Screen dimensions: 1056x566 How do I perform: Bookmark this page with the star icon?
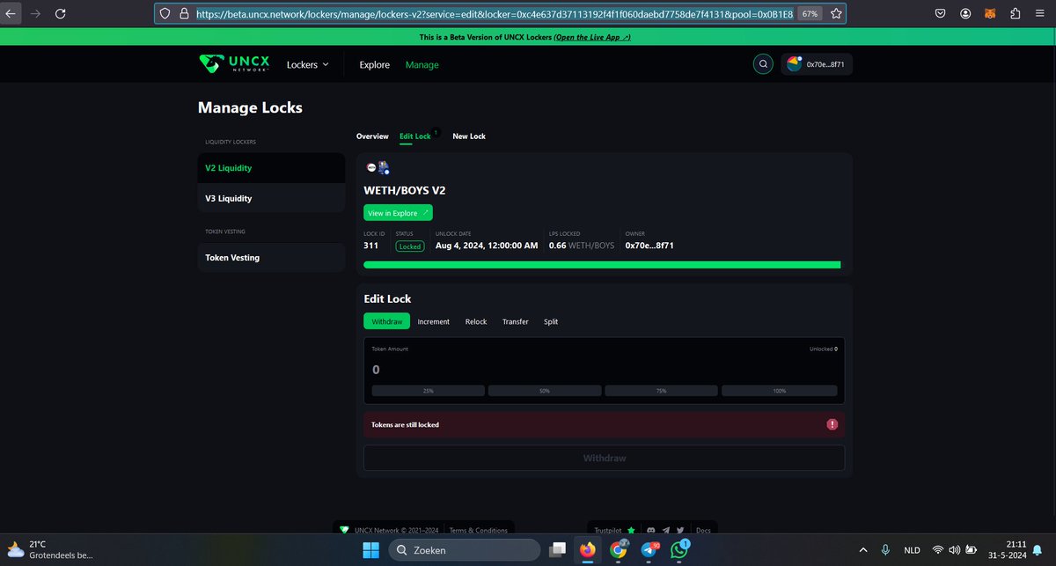click(835, 14)
